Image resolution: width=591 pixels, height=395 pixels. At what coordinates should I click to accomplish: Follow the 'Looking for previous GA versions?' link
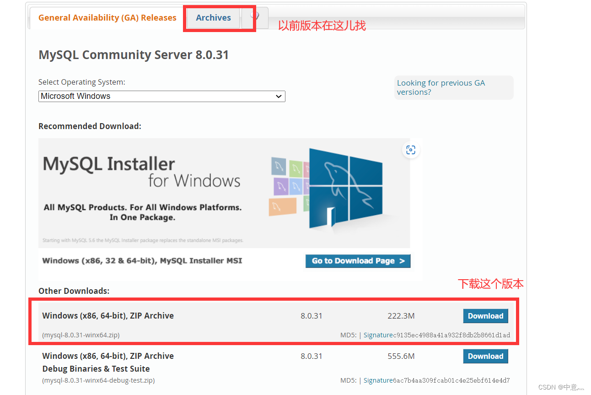click(441, 87)
